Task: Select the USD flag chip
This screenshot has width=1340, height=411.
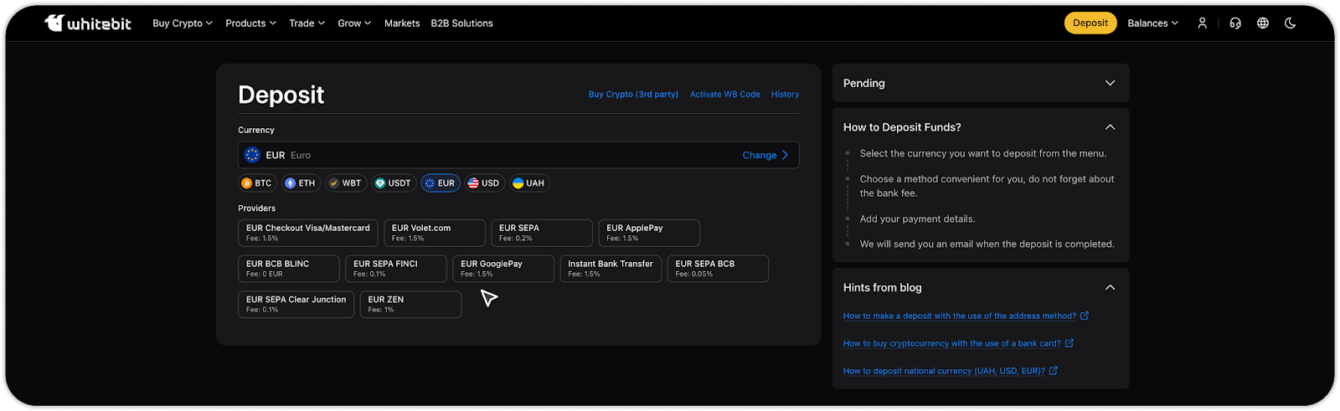Action: [483, 183]
